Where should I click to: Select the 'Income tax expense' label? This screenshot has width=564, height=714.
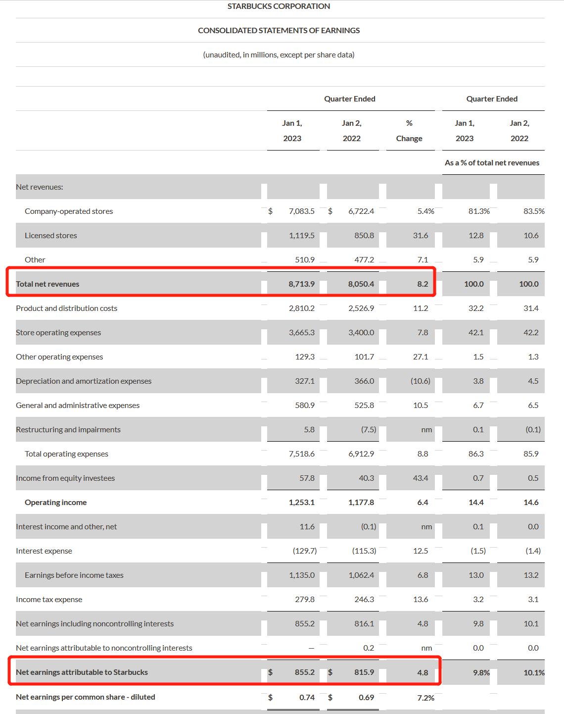click(x=49, y=600)
